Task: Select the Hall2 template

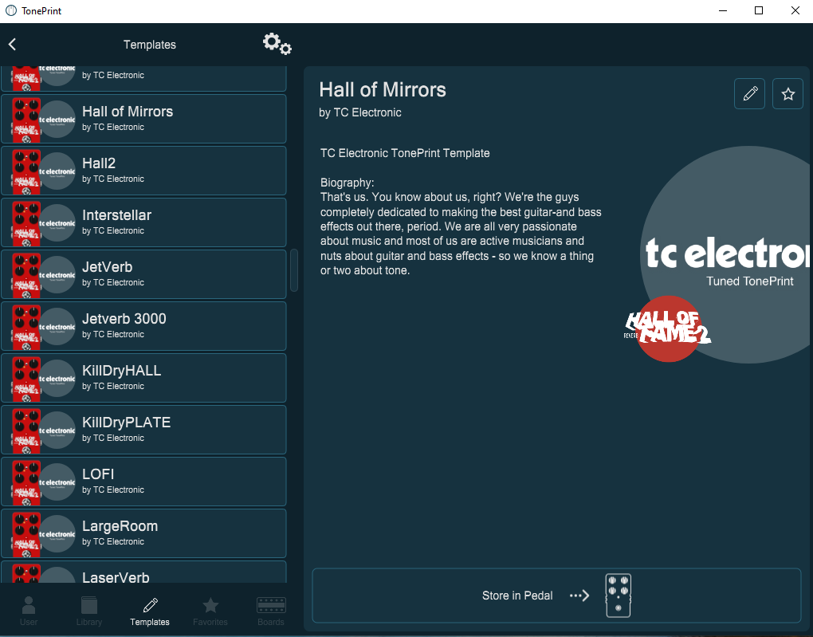Action: [143, 171]
